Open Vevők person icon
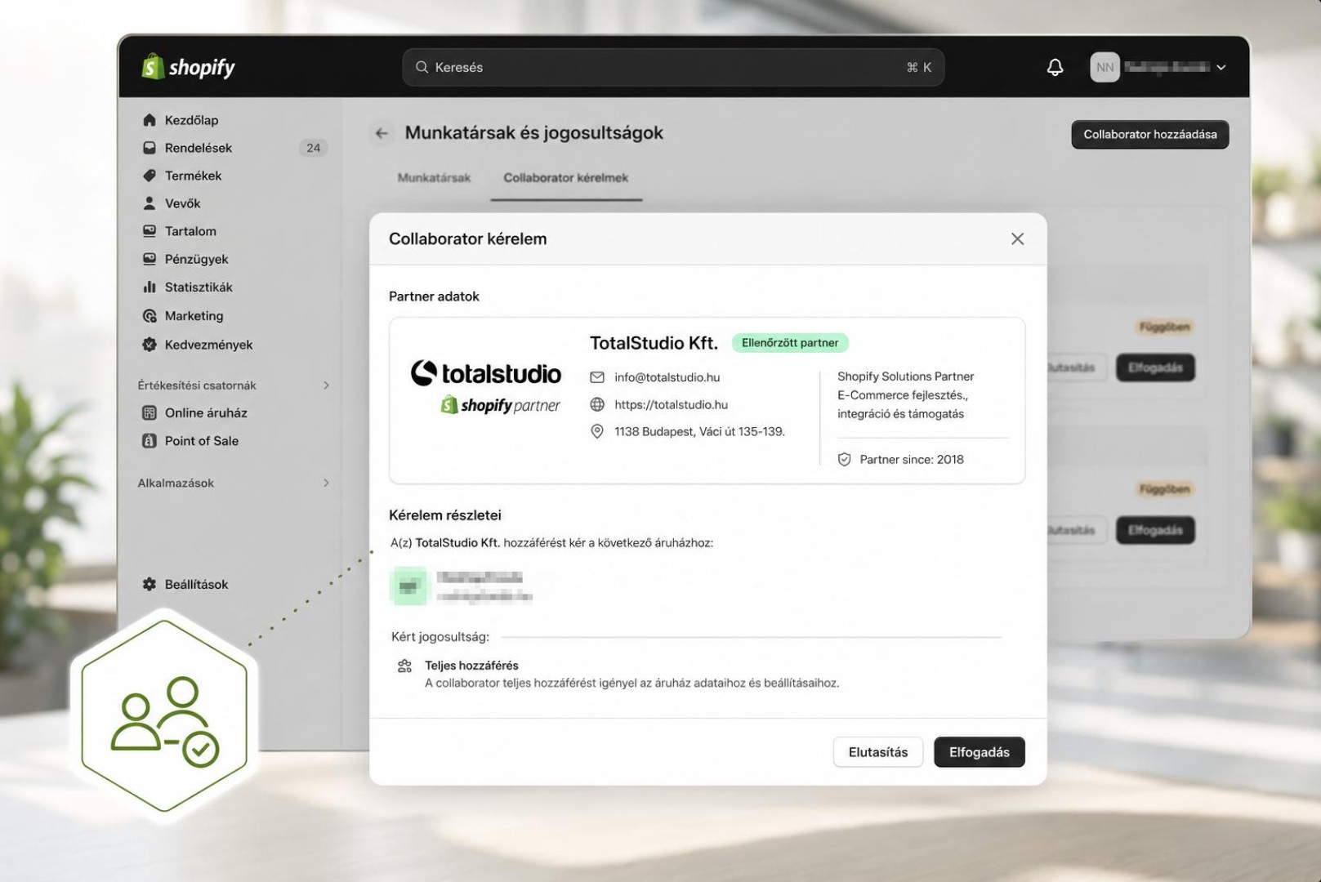This screenshot has height=882, width=1321. 150,203
